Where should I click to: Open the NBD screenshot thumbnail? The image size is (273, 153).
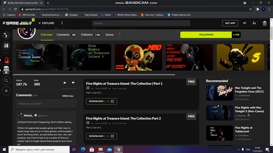click(138, 57)
